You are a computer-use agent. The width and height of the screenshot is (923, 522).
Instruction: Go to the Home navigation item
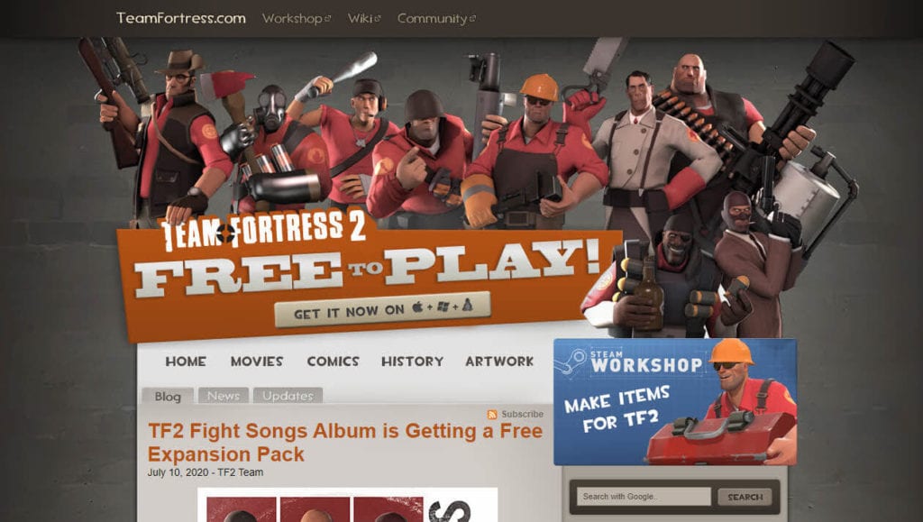click(186, 362)
